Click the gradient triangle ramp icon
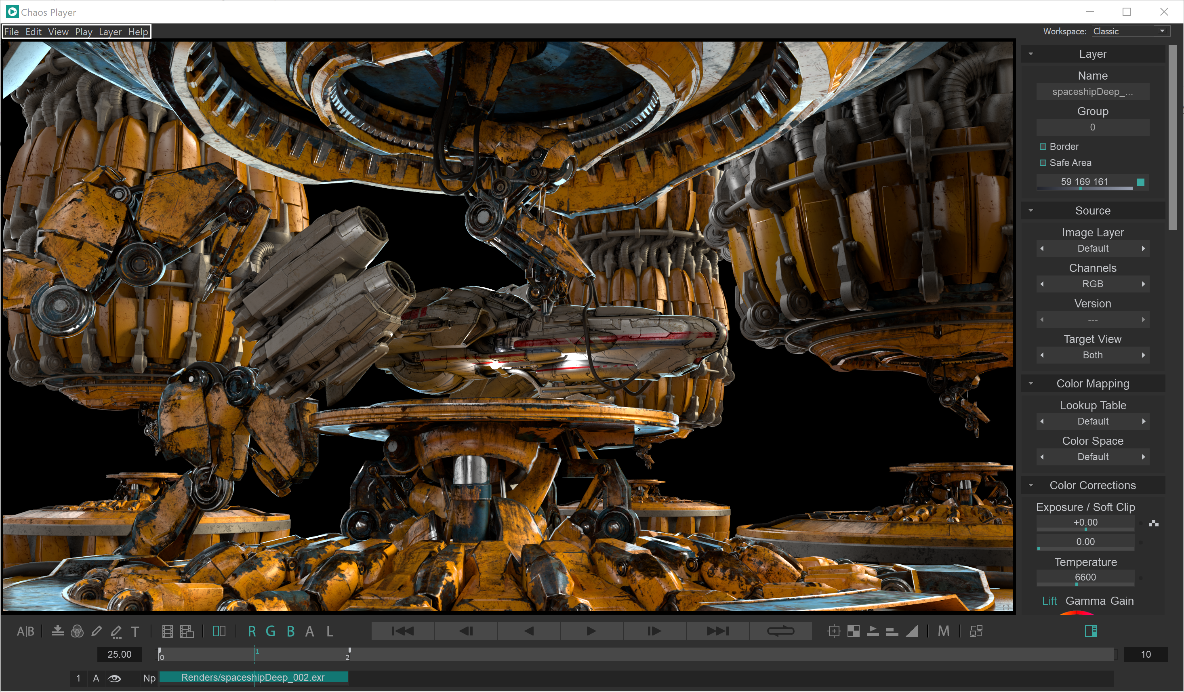This screenshot has width=1184, height=692. coord(911,631)
